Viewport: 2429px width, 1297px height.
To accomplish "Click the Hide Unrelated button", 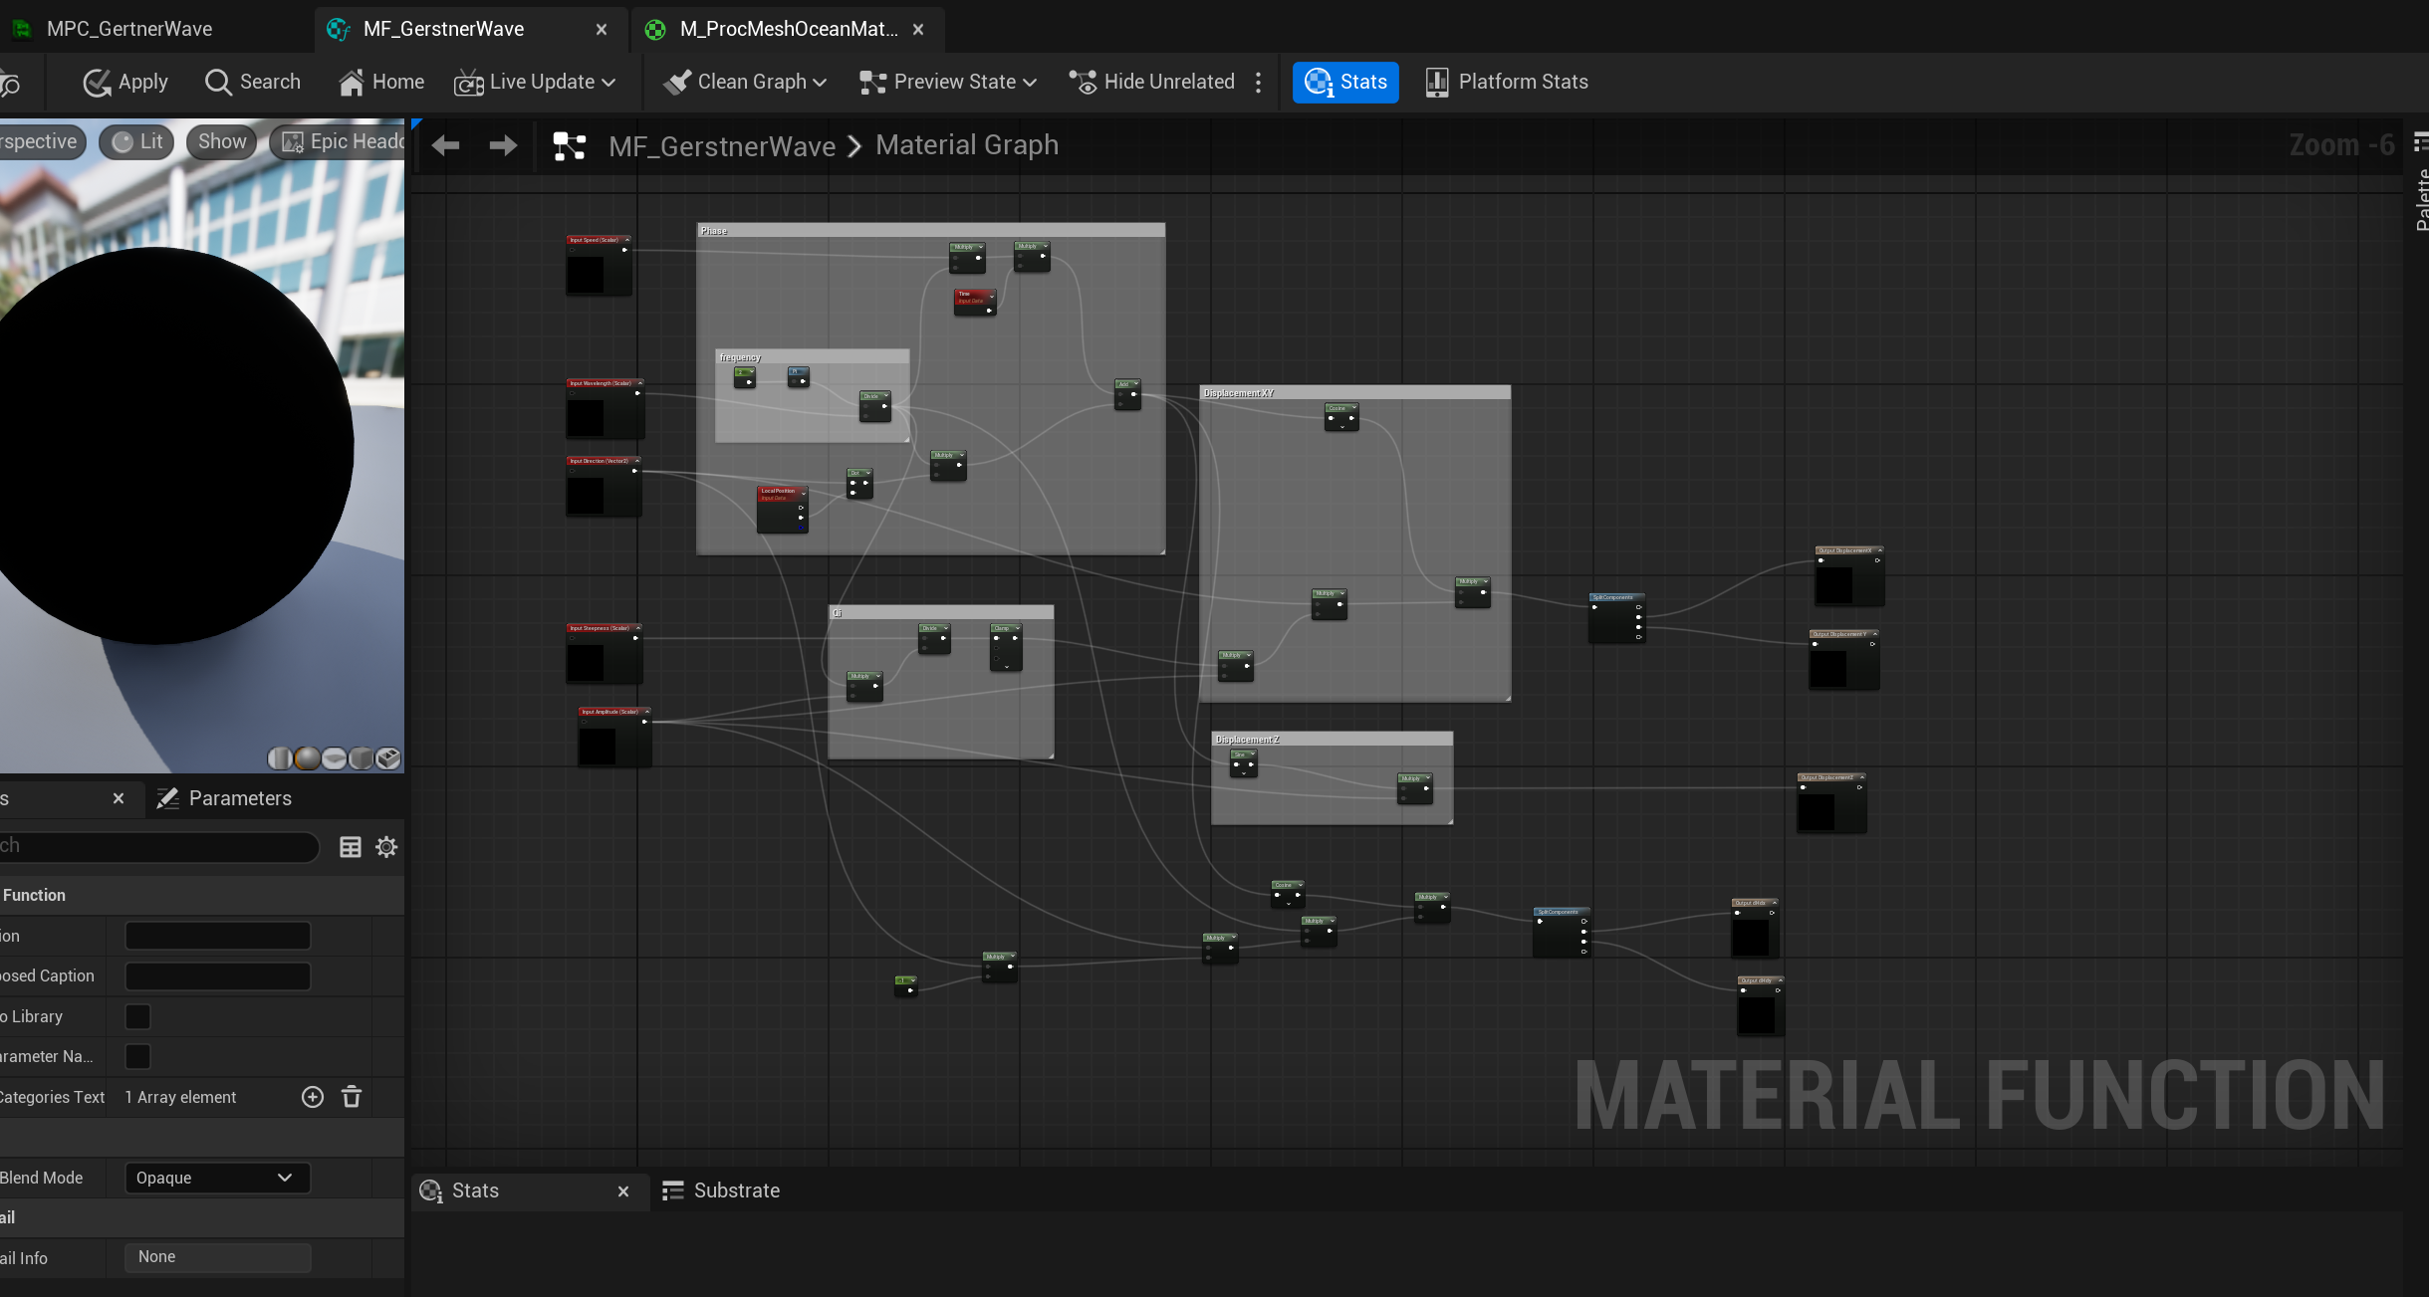I will point(1152,82).
